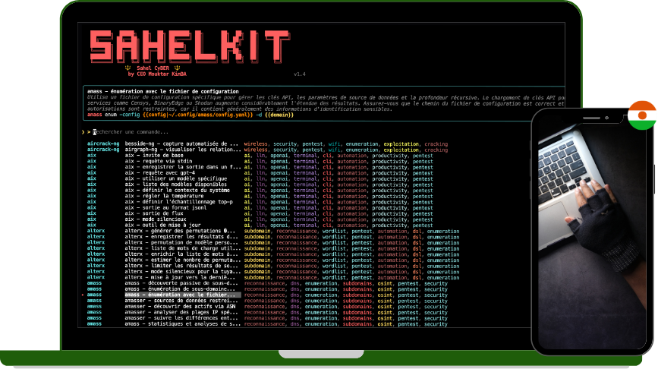Click highlighted 'amass – énumération avec le fichier' row
Viewport: 658px width, 369px height.
pos(267,295)
